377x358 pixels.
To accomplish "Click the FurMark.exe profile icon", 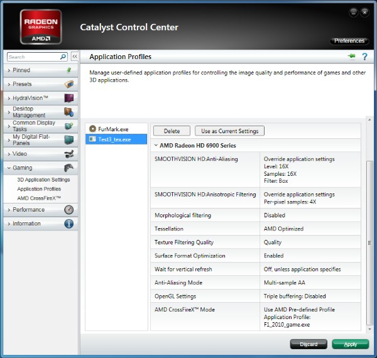I will [92, 129].
